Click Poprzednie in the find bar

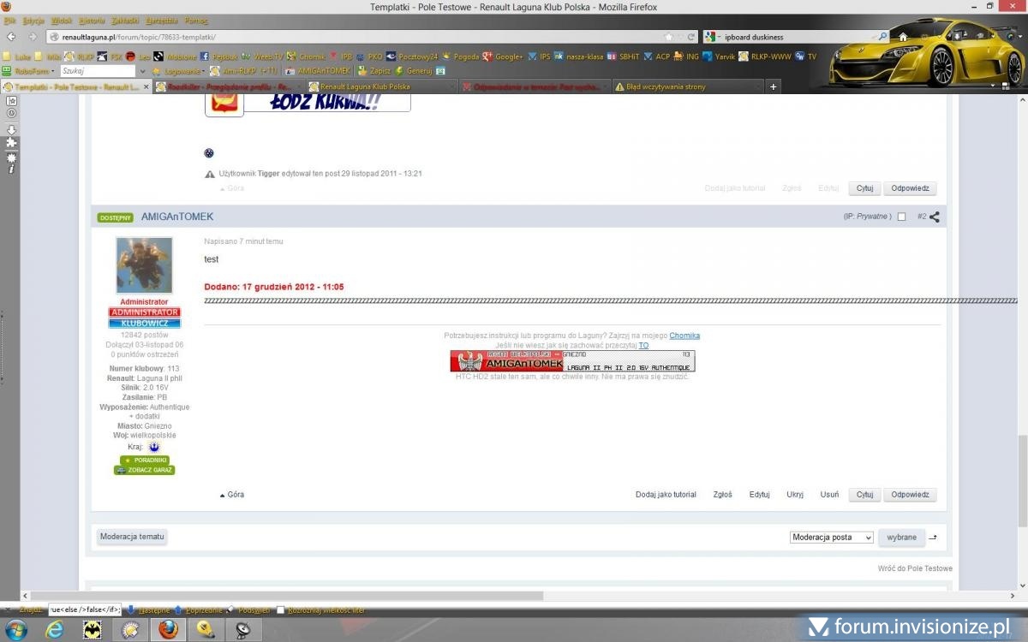click(198, 610)
